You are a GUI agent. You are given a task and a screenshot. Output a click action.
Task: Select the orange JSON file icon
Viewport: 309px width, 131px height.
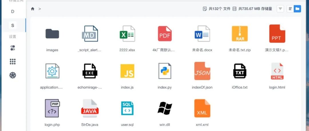coord(202,71)
